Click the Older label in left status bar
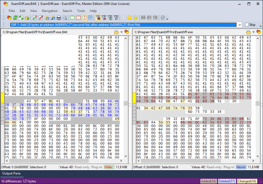The height and width of the screenshot is (184, 263). (109, 167)
